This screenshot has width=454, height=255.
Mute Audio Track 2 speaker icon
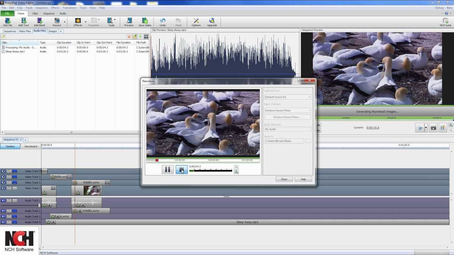[x=3, y=211]
